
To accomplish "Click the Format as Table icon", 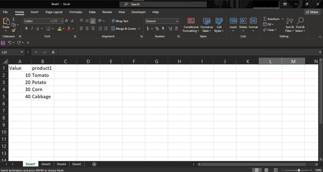I will tap(206, 21).
